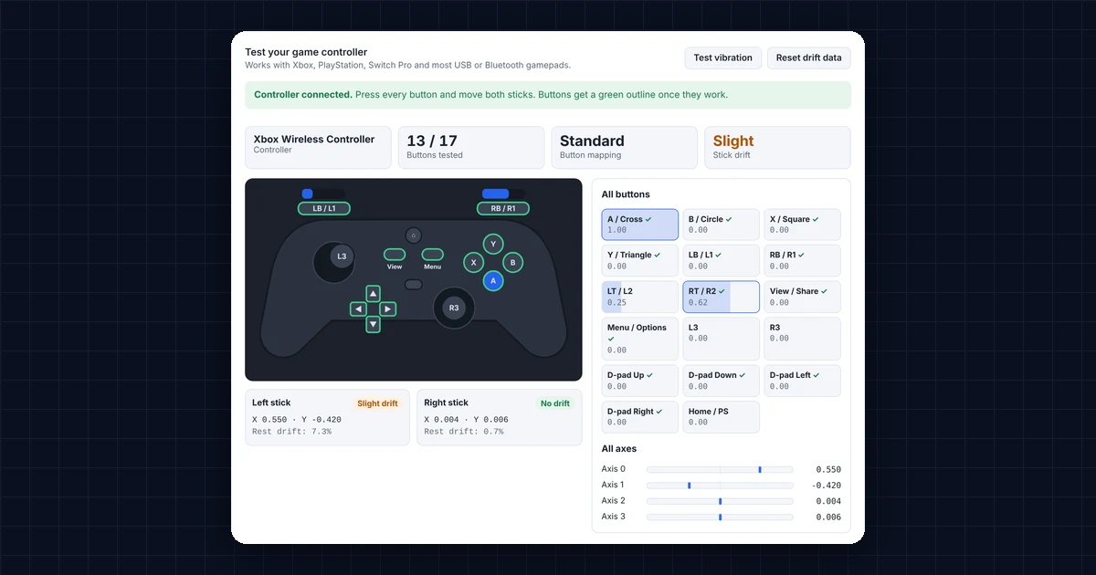
Task: Select the RB / R1 card in All buttons
Action: [x=802, y=260]
